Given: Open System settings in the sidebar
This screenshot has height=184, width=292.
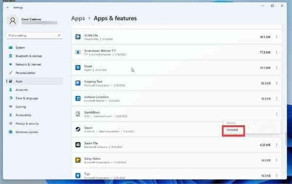Looking at the screenshot, I should pyautogui.click(x=35, y=48).
